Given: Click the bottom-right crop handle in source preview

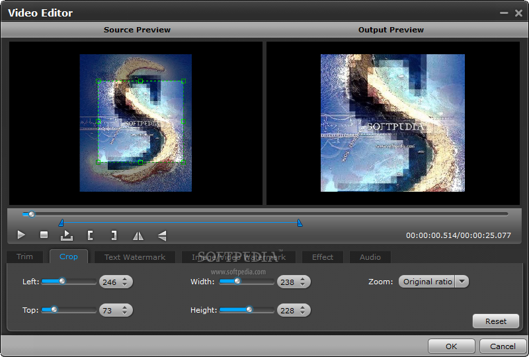Looking at the screenshot, I should point(184,163).
